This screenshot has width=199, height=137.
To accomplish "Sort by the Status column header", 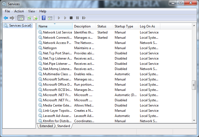I will (x=104, y=26).
